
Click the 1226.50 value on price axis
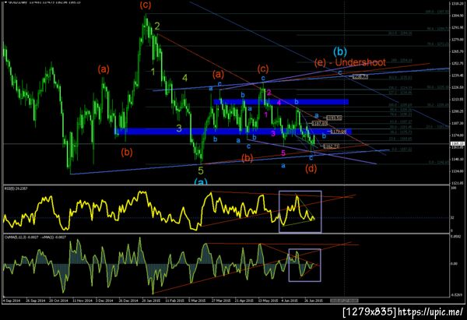(456, 87)
